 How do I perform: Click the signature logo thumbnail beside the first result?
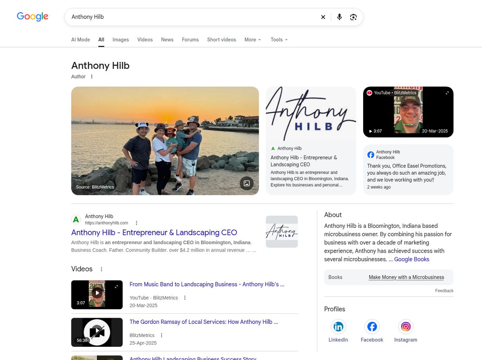coord(282,232)
